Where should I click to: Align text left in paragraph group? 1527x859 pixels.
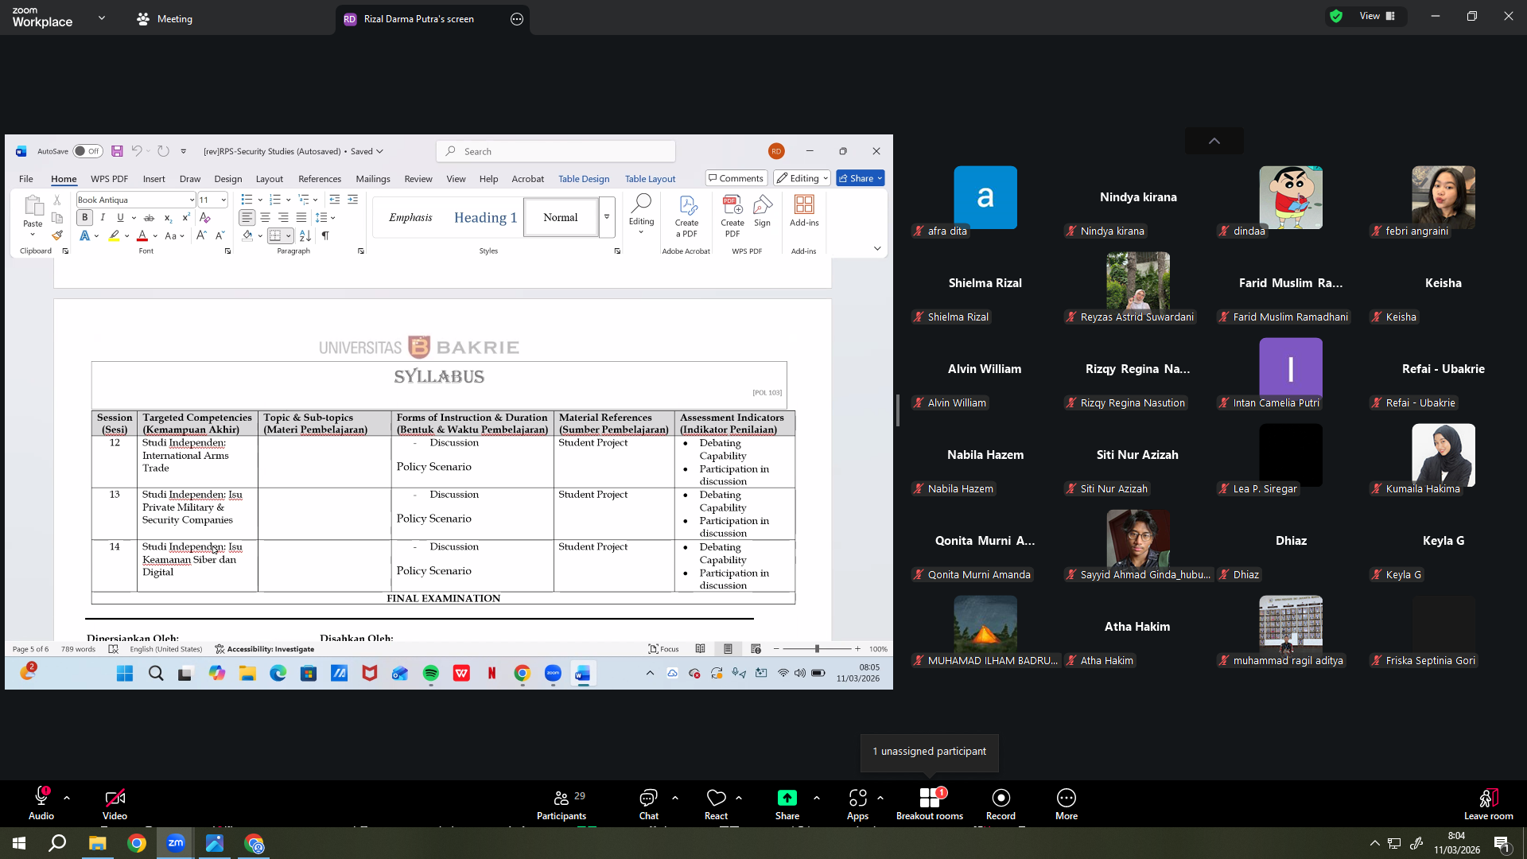pos(247,218)
